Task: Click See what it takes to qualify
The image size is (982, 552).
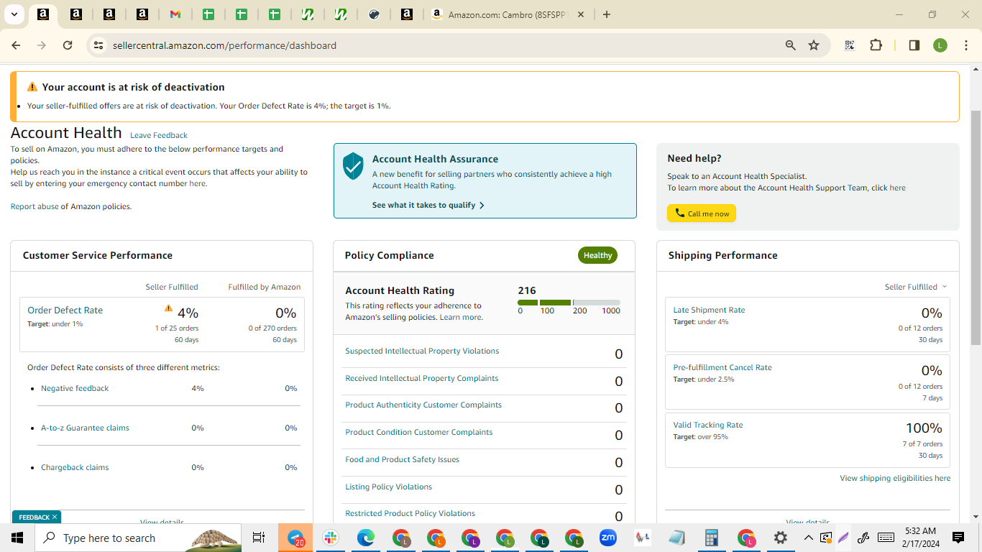Action: click(428, 205)
